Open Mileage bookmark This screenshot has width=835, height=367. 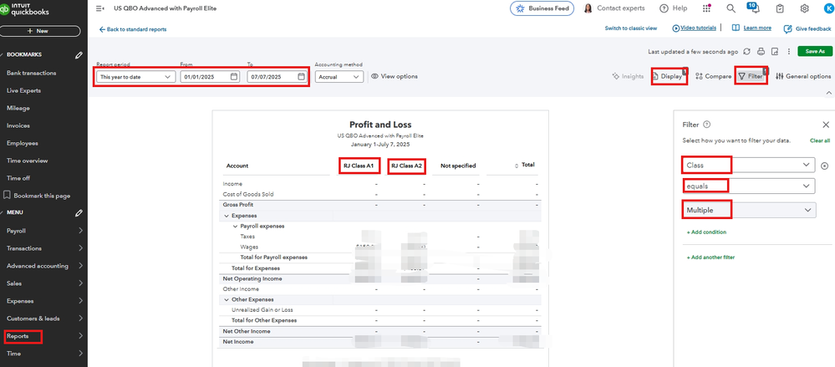(18, 108)
